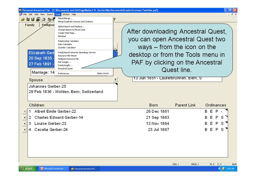This screenshot has width=256, height=192.
Task: Click the 9:56 AM taskbar clock
Action: [x=230, y=169]
